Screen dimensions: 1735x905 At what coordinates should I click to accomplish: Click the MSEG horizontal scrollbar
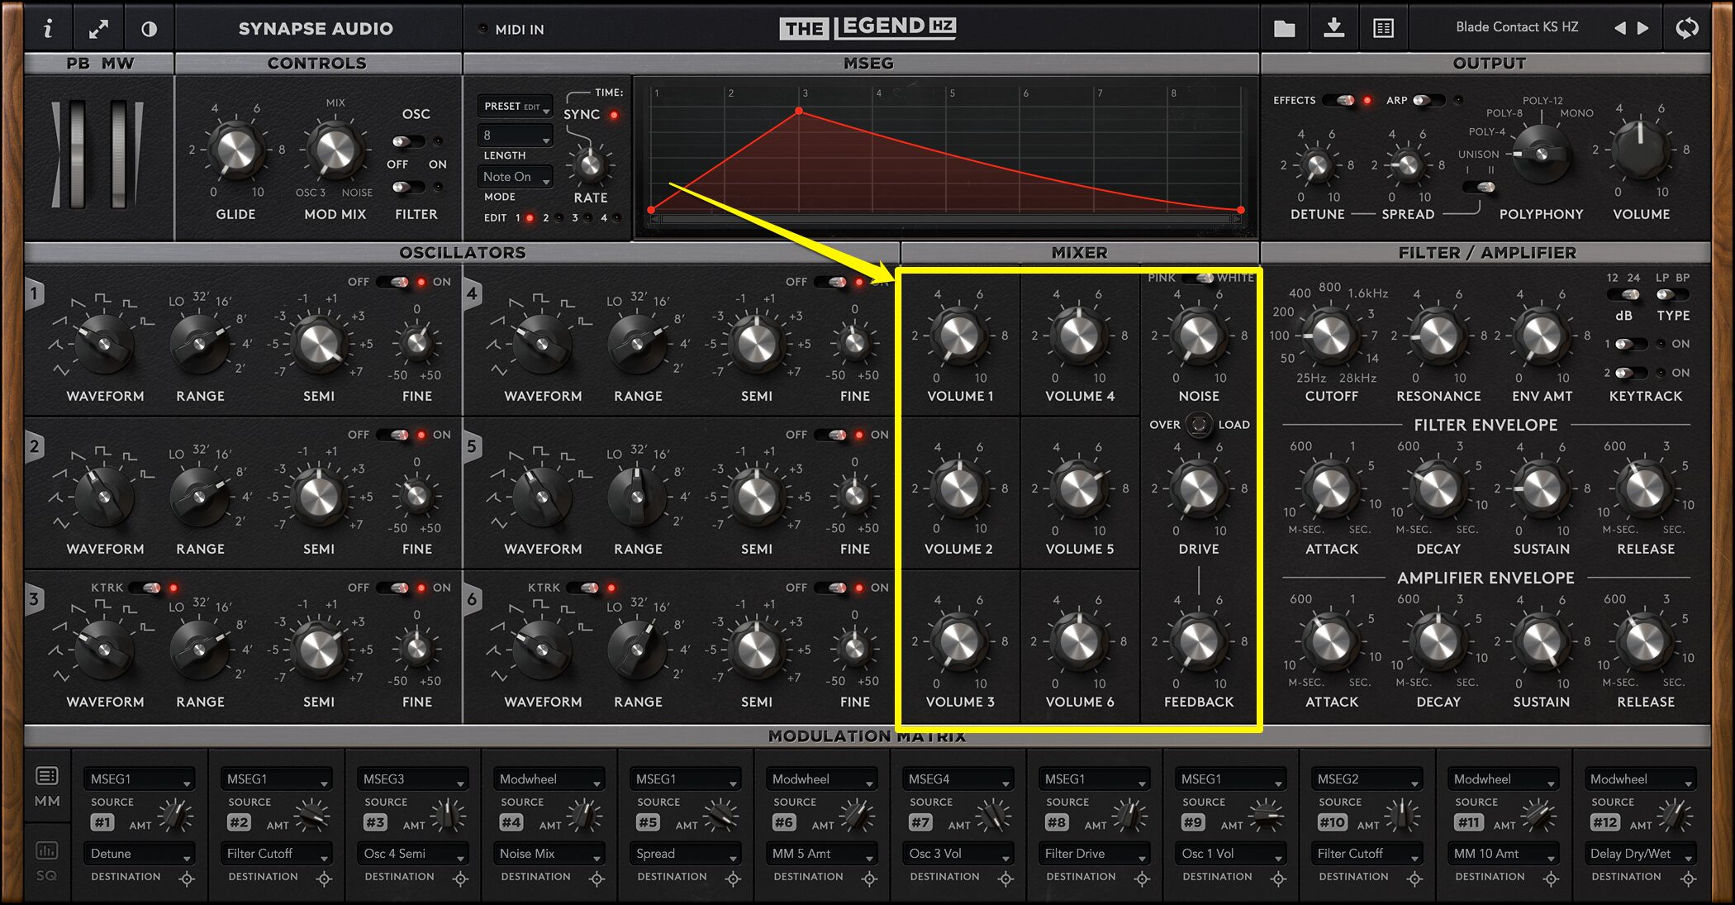(946, 219)
